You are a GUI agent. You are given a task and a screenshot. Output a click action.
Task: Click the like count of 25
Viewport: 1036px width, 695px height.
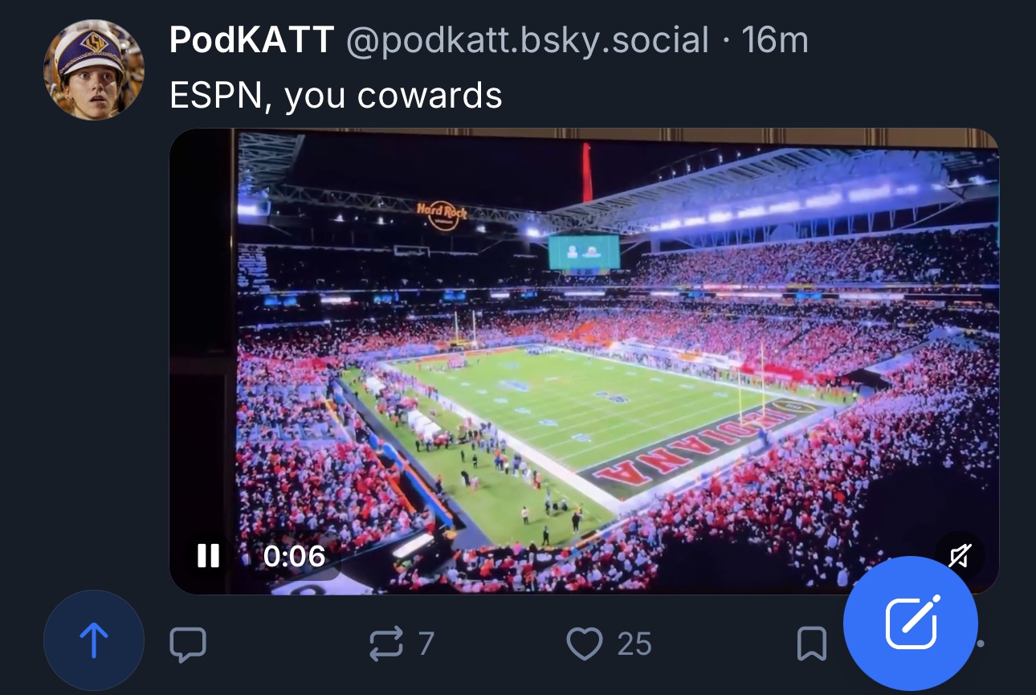(x=634, y=644)
